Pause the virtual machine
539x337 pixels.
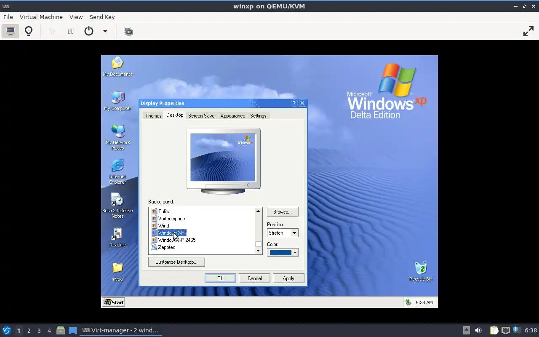[x=71, y=31]
